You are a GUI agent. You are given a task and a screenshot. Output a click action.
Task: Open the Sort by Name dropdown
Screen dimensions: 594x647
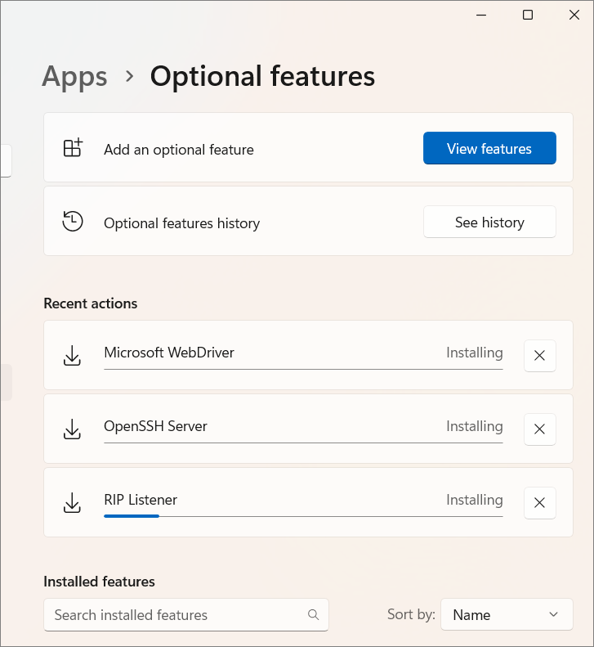coord(507,615)
